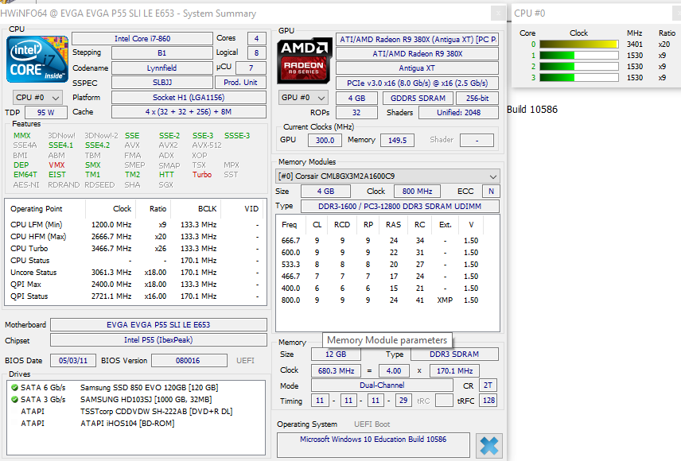
Task: Click the Dual-Channel mode field
Action: pyautogui.click(x=382, y=385)
